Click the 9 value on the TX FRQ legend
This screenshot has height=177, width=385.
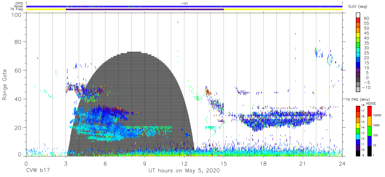(362, 156)
